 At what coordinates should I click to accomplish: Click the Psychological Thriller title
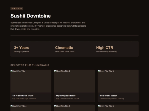tap(66, 96)
